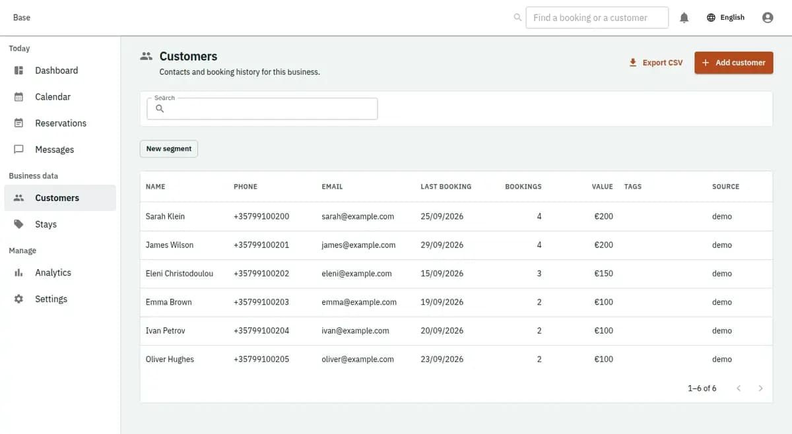The width and height of the screenshot is (792, 434).
Task: Click the €150 value cell
Action: [604, 274]
